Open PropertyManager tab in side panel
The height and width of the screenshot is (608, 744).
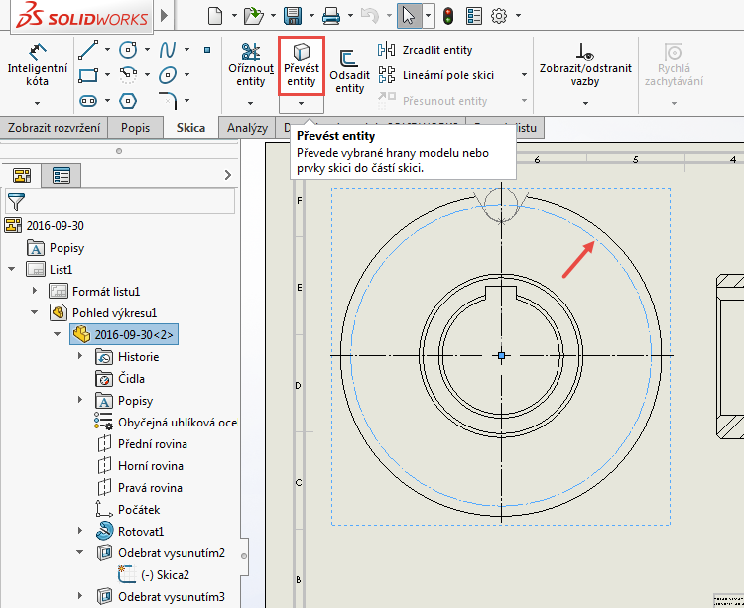[x=62, y=176]
